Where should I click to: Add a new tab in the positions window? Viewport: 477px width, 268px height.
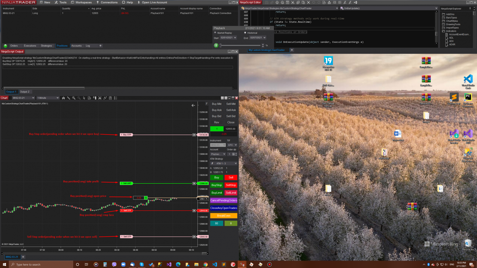point(100,46)
